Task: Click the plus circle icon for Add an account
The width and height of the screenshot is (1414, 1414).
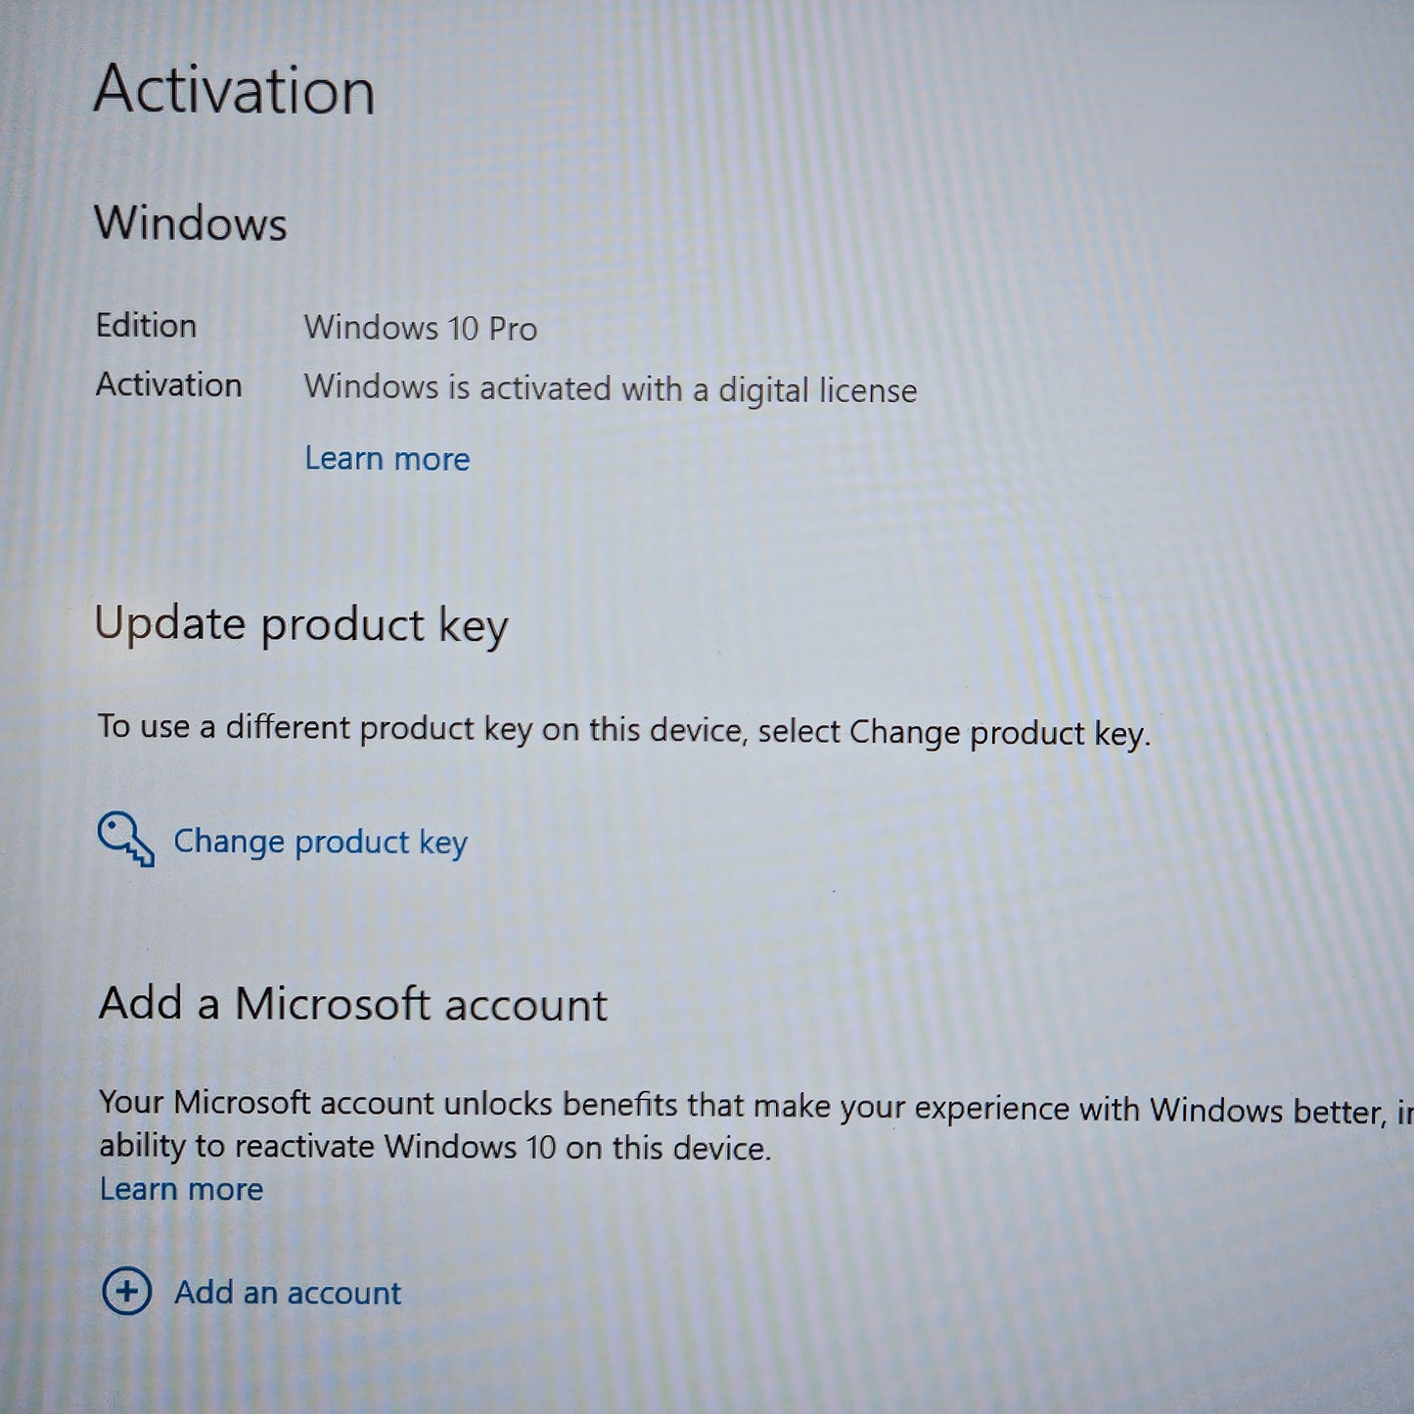Action: 127,1291
